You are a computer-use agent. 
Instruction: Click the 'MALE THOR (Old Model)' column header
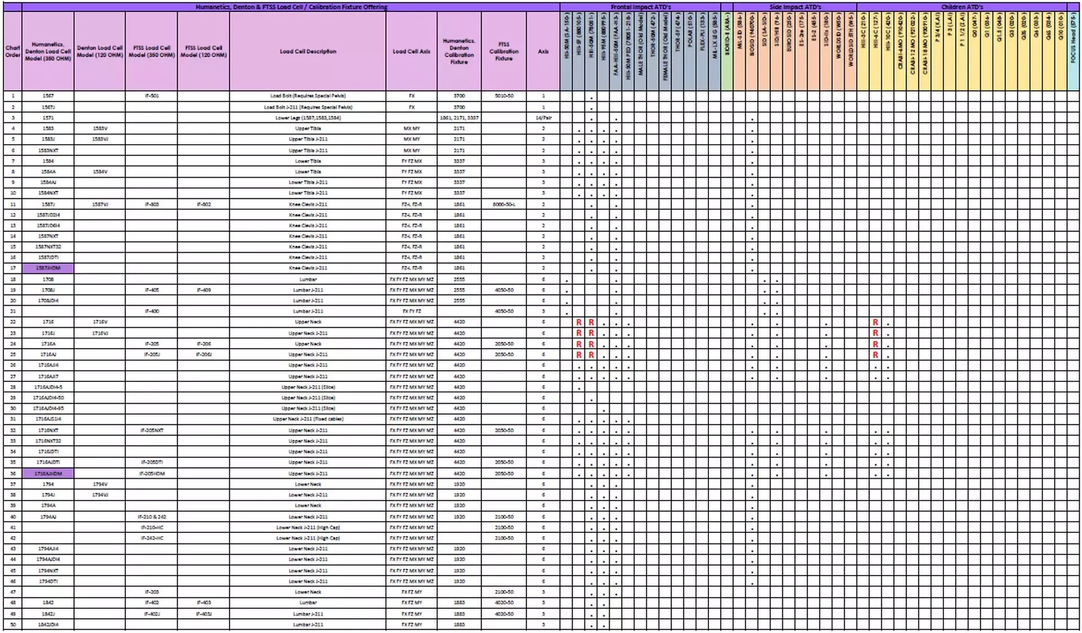(641, 51)
